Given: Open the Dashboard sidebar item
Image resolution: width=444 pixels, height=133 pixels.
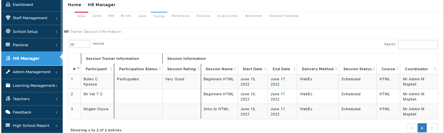Looking at the screenshot, I should (x=31, y=5).
